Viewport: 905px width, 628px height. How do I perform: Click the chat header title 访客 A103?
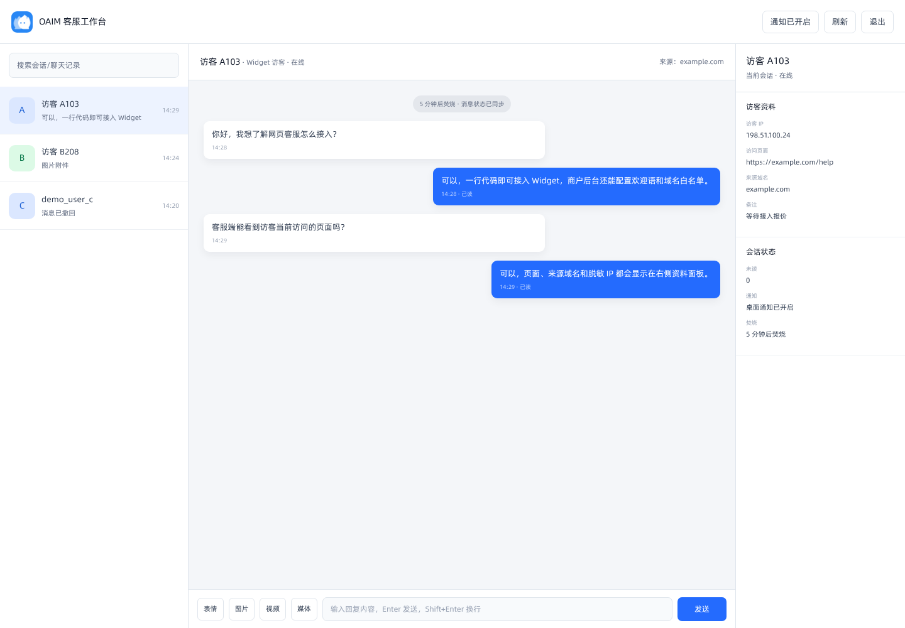pos(220,62)
